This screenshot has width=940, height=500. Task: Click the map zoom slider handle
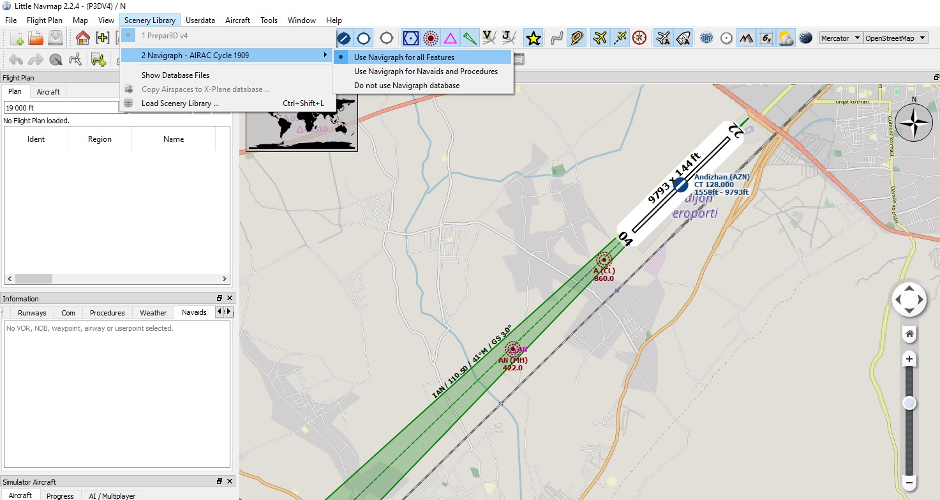pos(909,403)
